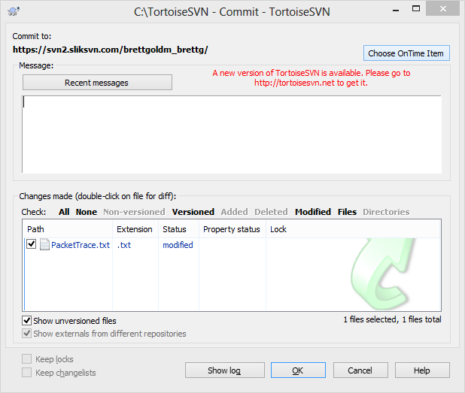Click the TortoiseSVN turtle icon in title bar
This screenshot has height=393, width=465.
click(x=14, y=11)
